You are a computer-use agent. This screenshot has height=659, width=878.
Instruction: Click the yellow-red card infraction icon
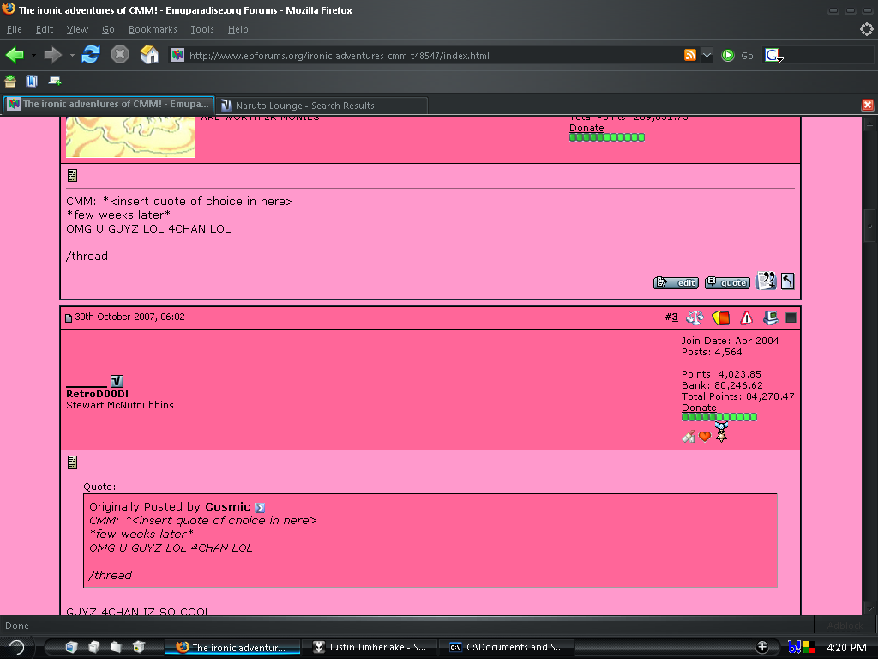pyautogui.click(x=720, y=317)
